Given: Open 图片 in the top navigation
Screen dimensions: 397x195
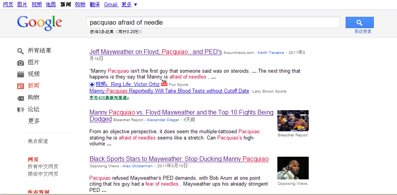Looking at the screenshot, I should pyautogui.click(x=22, y=4).
